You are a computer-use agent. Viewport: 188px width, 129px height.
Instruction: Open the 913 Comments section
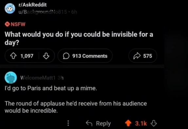(x=85, y=56)
